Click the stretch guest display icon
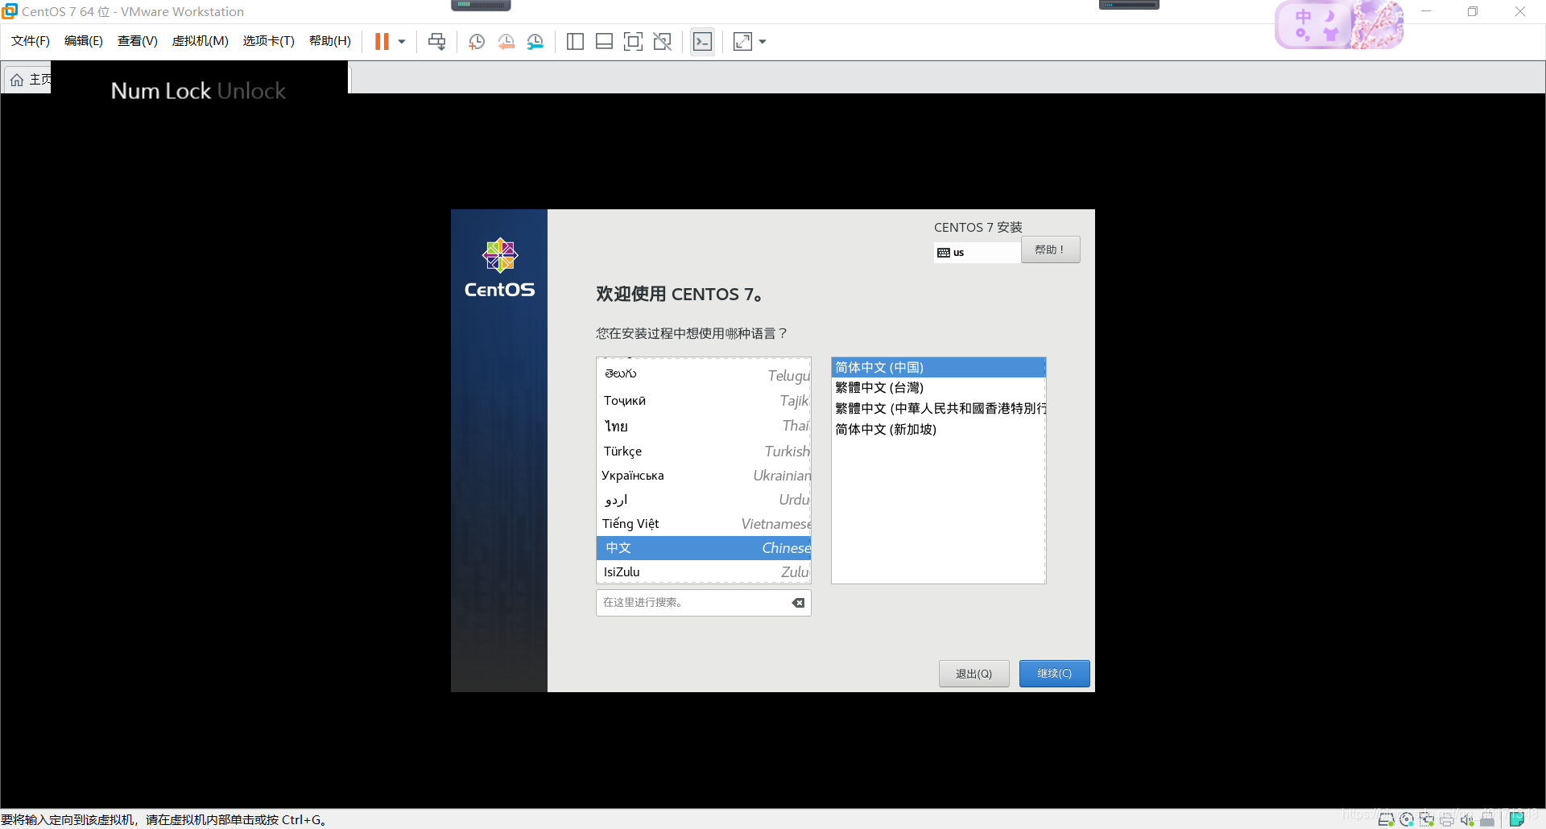 (x=742, y=41)
